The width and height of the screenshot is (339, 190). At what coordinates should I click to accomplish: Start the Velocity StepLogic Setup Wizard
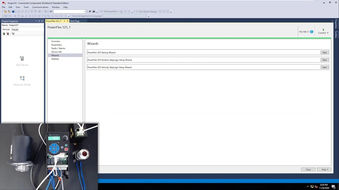click(x=324, y=67)
